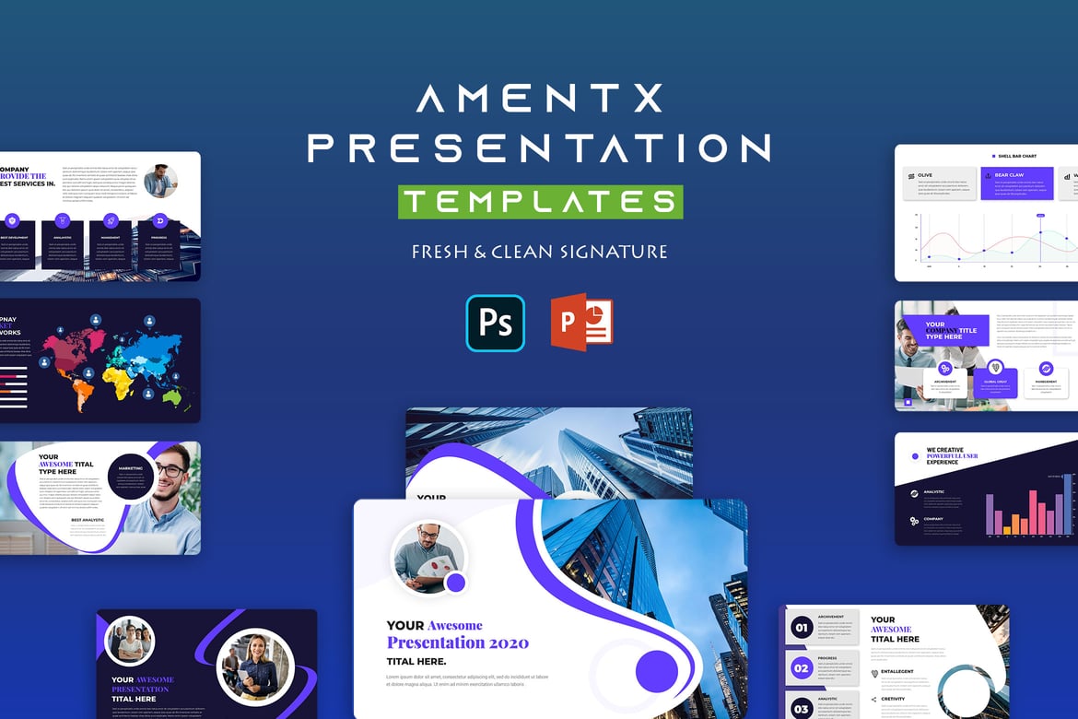The height and width of the screenshot is (719, 1078).
Task: Click the round icon above the Analystic card in the services slide
Action: pyautogui.click(x=62, y=221)
